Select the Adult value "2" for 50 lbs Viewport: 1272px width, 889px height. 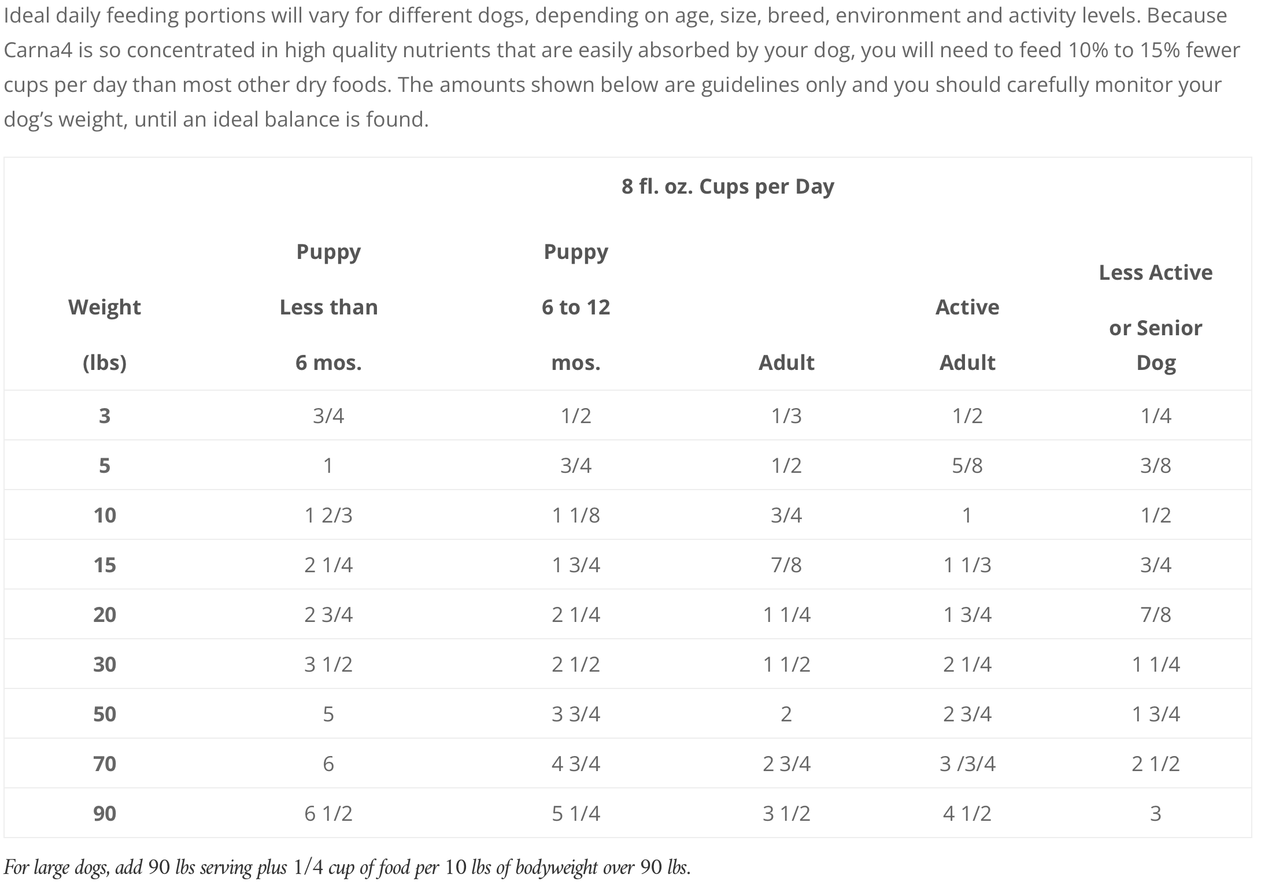coord(786,714)
